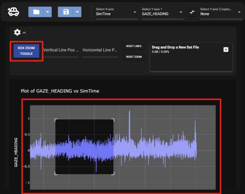Click the GAZE_HEADING y-axis label
The height and width of the screenshot is (194, 245).
point(16,152)
